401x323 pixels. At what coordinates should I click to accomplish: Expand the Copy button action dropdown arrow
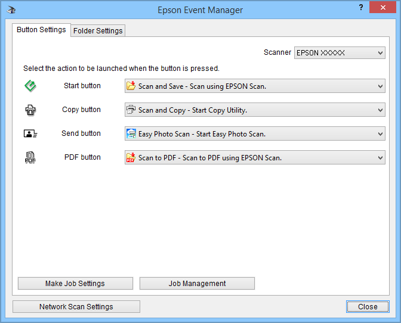[x=380, y=110]
